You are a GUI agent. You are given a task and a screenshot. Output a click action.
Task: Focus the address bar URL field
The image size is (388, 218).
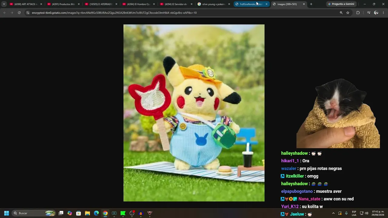coord(182,13)
